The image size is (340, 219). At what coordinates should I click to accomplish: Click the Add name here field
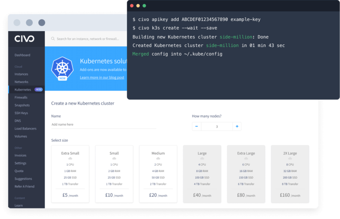click(104, 124)
